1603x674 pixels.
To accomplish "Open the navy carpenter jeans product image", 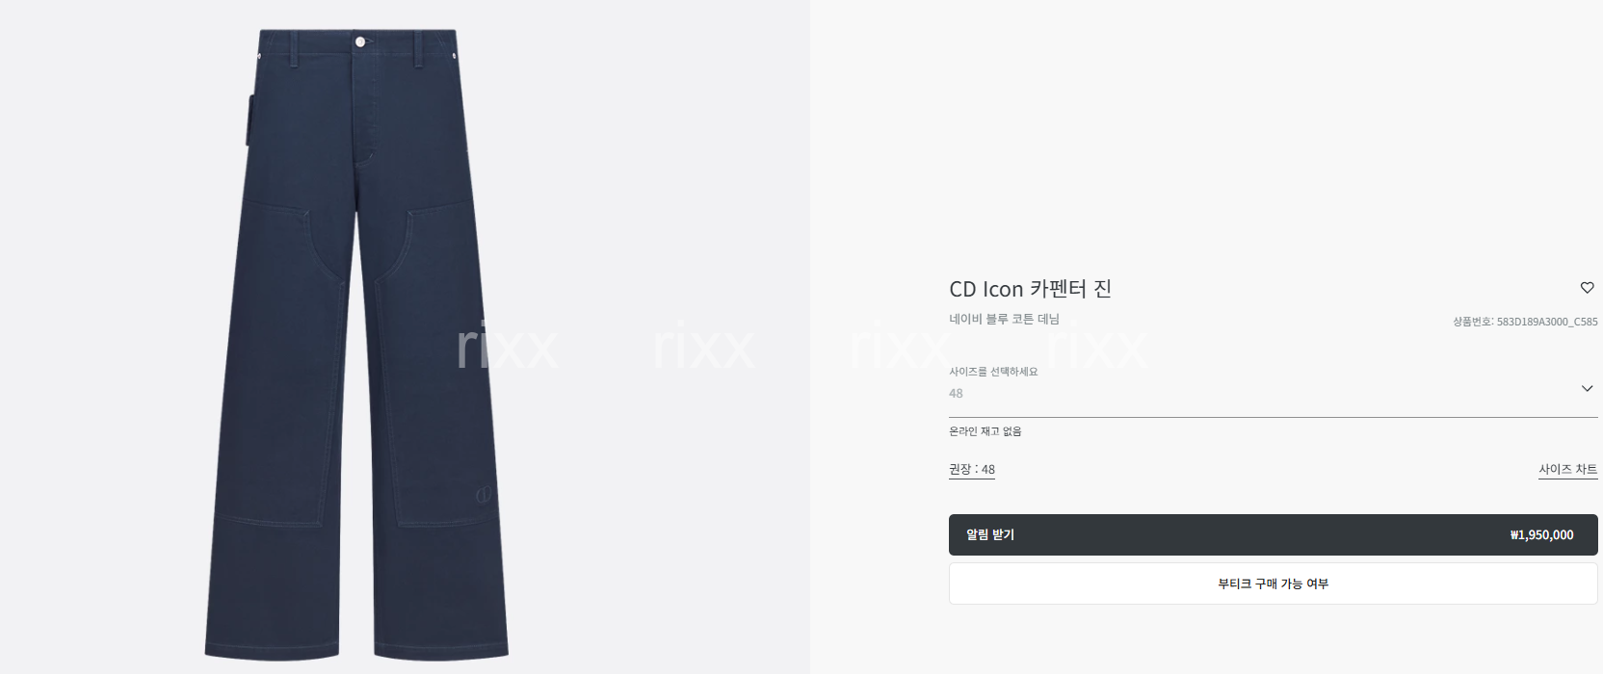I will tap(356, 344).
